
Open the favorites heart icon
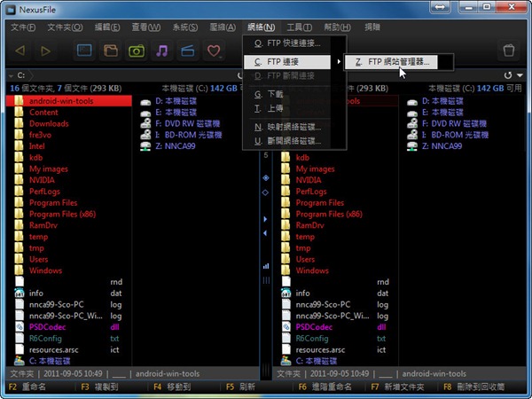(x=213, y=51)
